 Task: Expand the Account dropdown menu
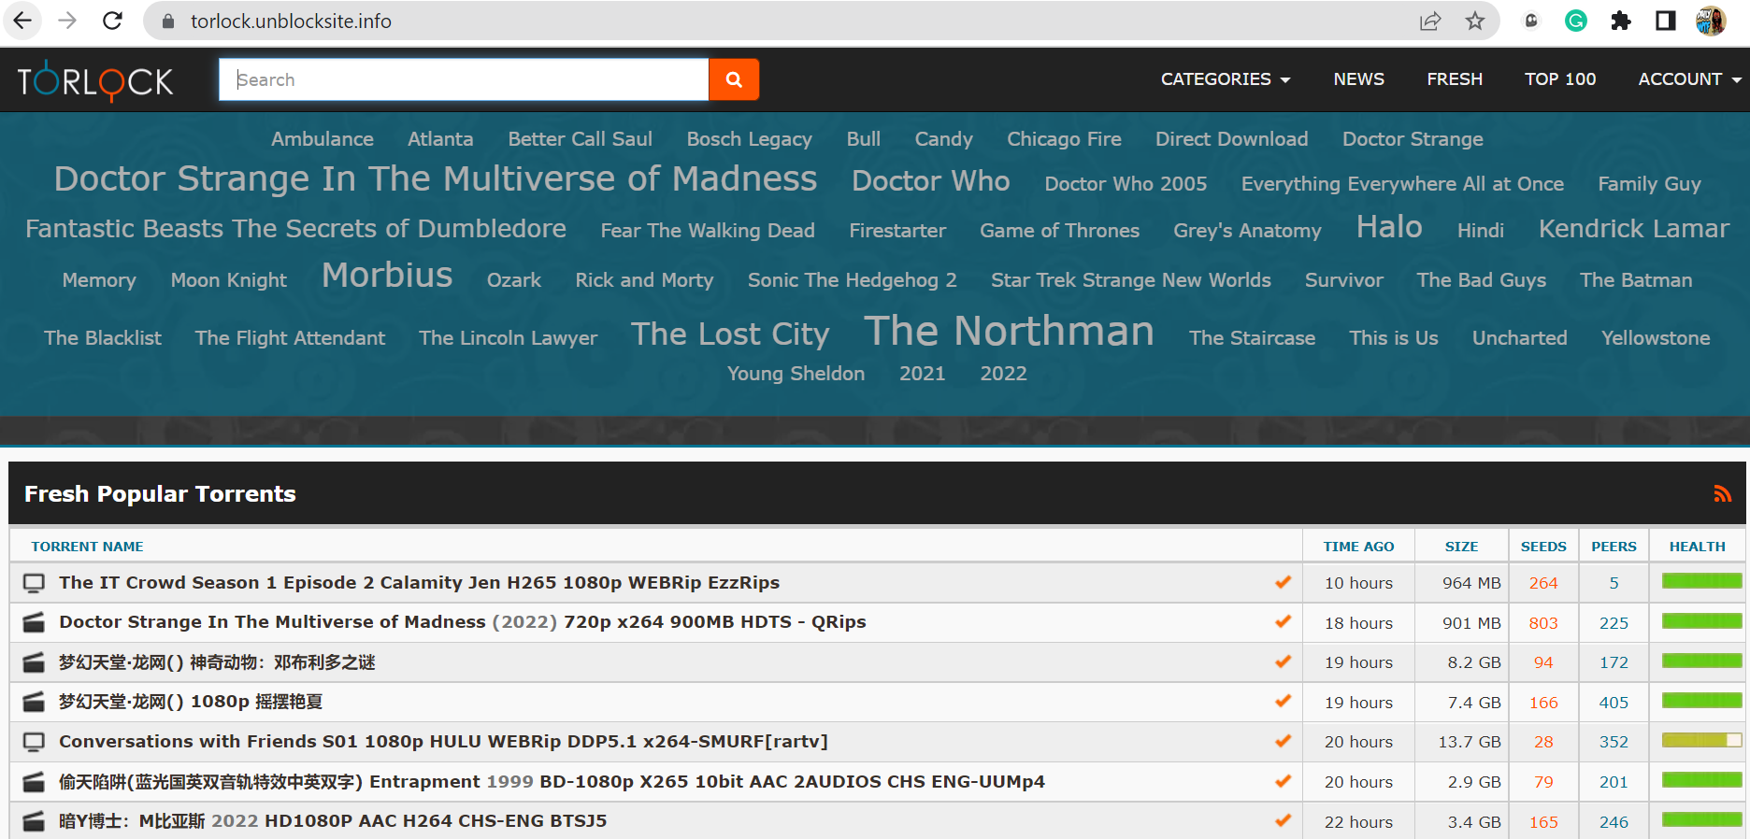[1689, 79]
